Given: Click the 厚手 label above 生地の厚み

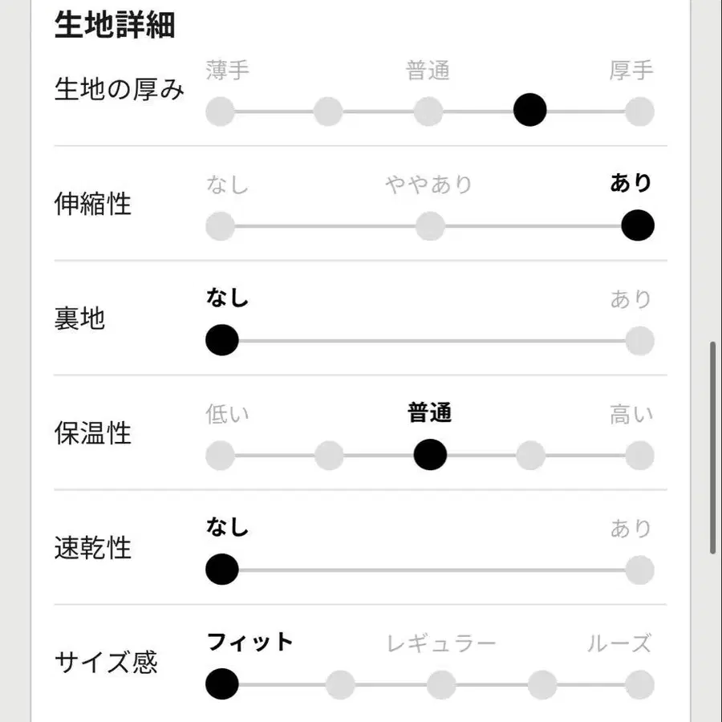Looking at the screenshot, I should click(631, 71).
